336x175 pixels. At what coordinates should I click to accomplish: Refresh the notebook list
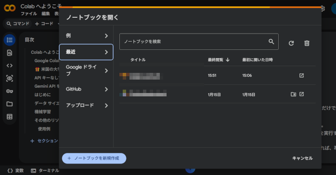(x=291, y=43)
